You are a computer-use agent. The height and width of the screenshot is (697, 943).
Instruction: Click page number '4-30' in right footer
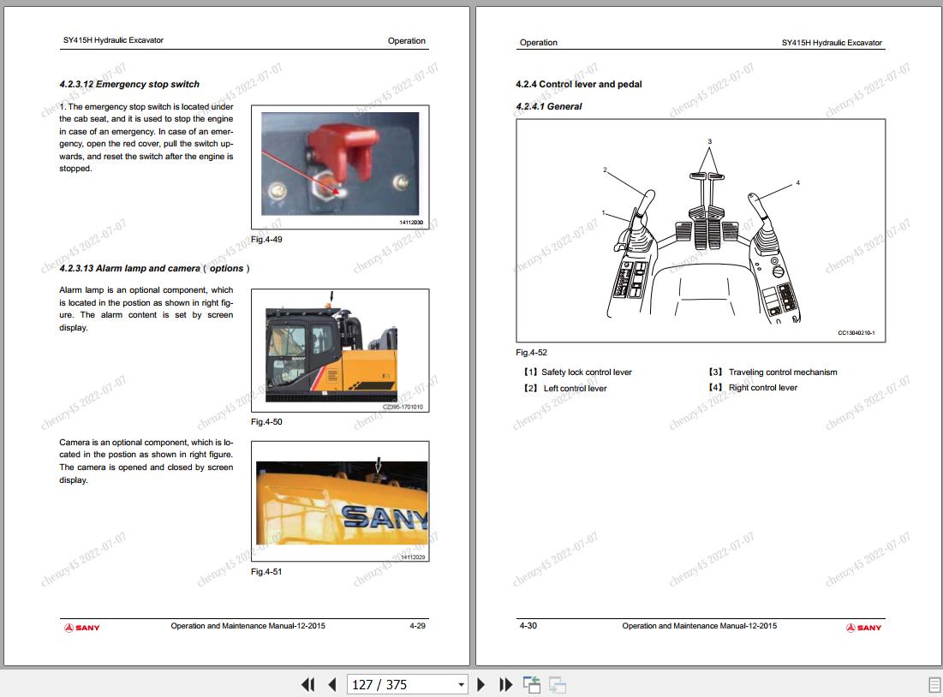coord(528,626)
